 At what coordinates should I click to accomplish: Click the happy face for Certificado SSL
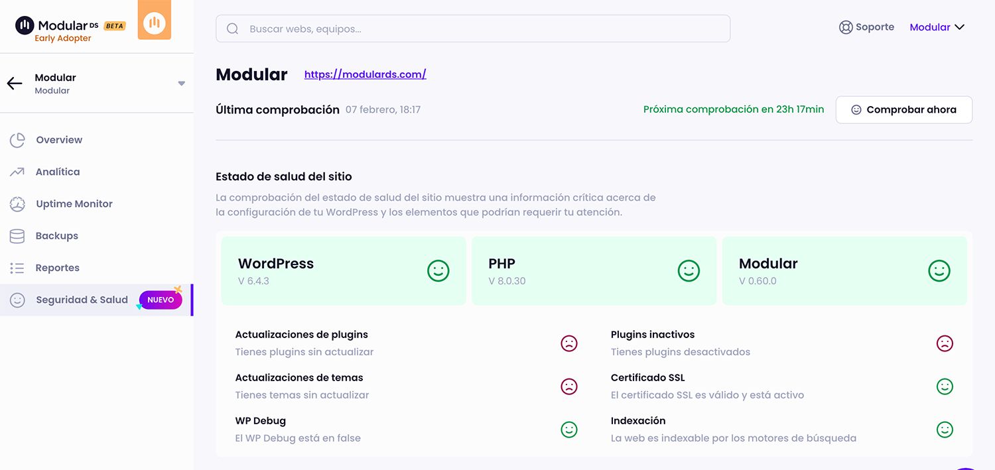(945, 386)
